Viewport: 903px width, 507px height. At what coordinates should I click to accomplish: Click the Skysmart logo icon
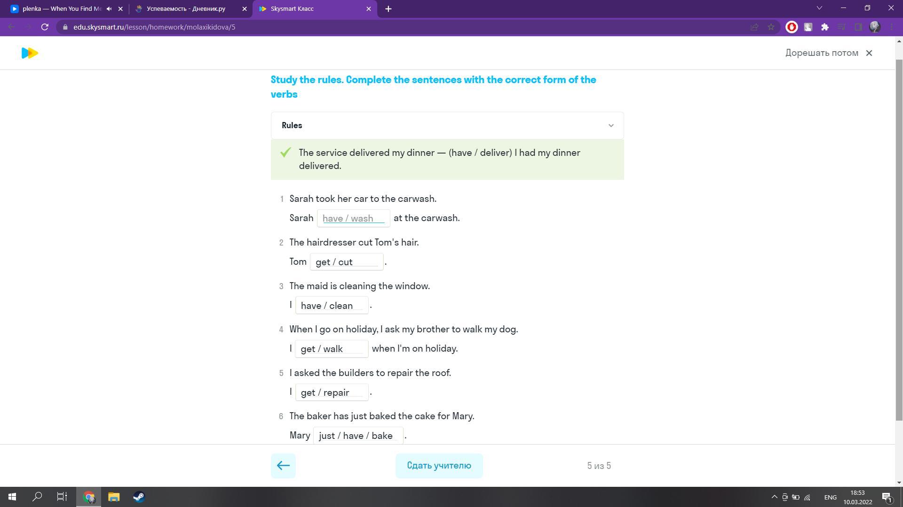(30, 53)
